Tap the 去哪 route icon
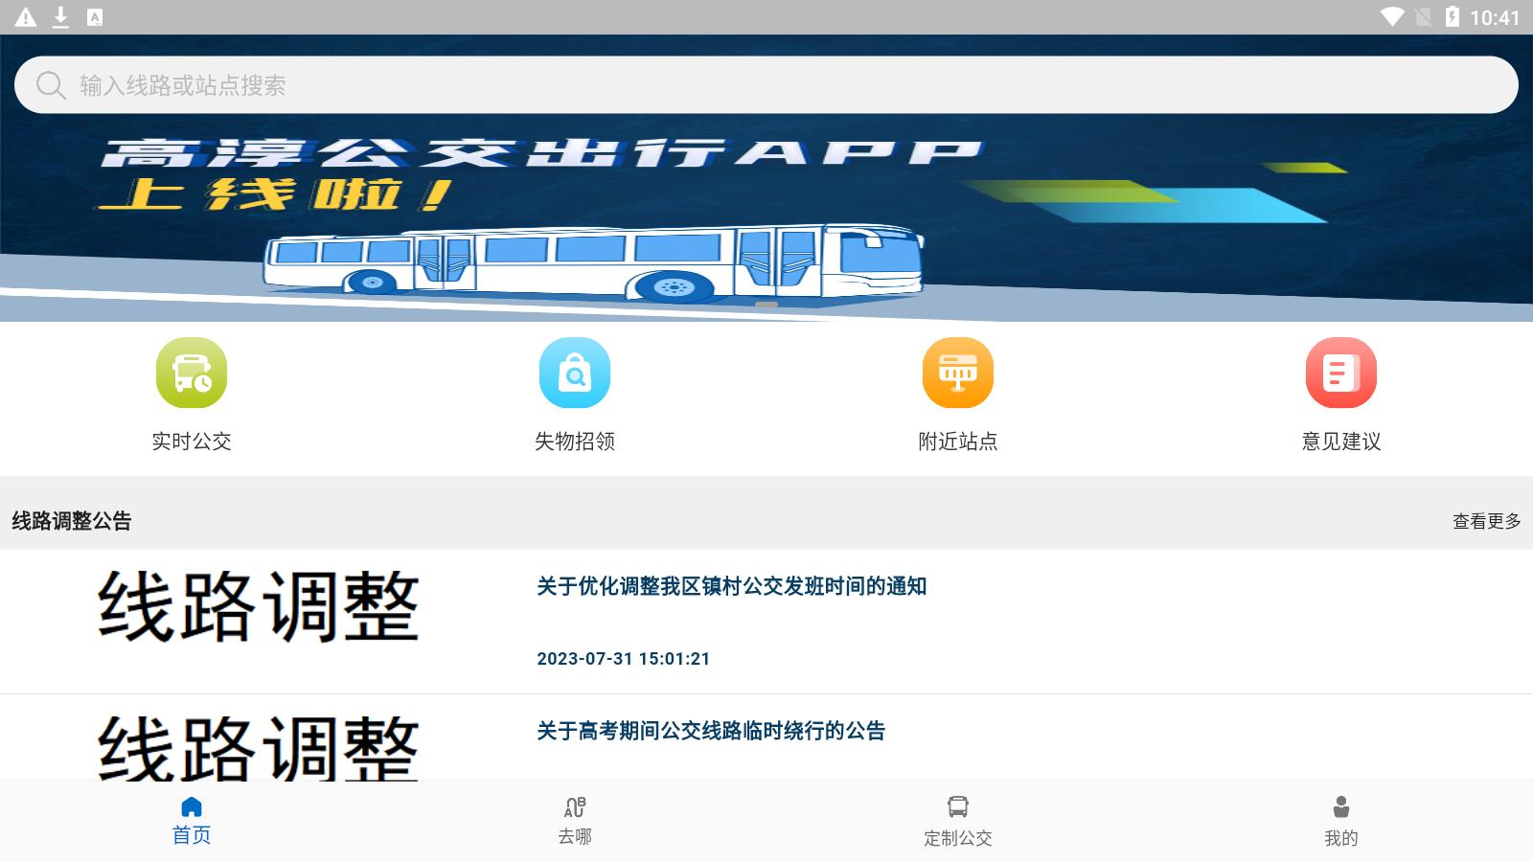The width and height of the screenshot is (1533, 862). (575, 806)
